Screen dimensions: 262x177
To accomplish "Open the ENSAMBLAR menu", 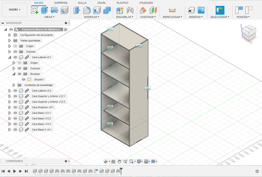I will (125, 17).
